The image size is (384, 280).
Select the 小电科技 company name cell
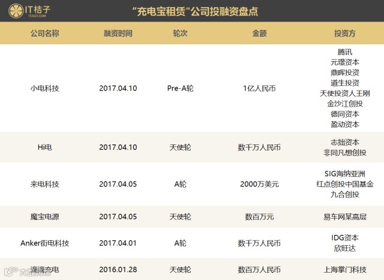(x=44, y=88)
